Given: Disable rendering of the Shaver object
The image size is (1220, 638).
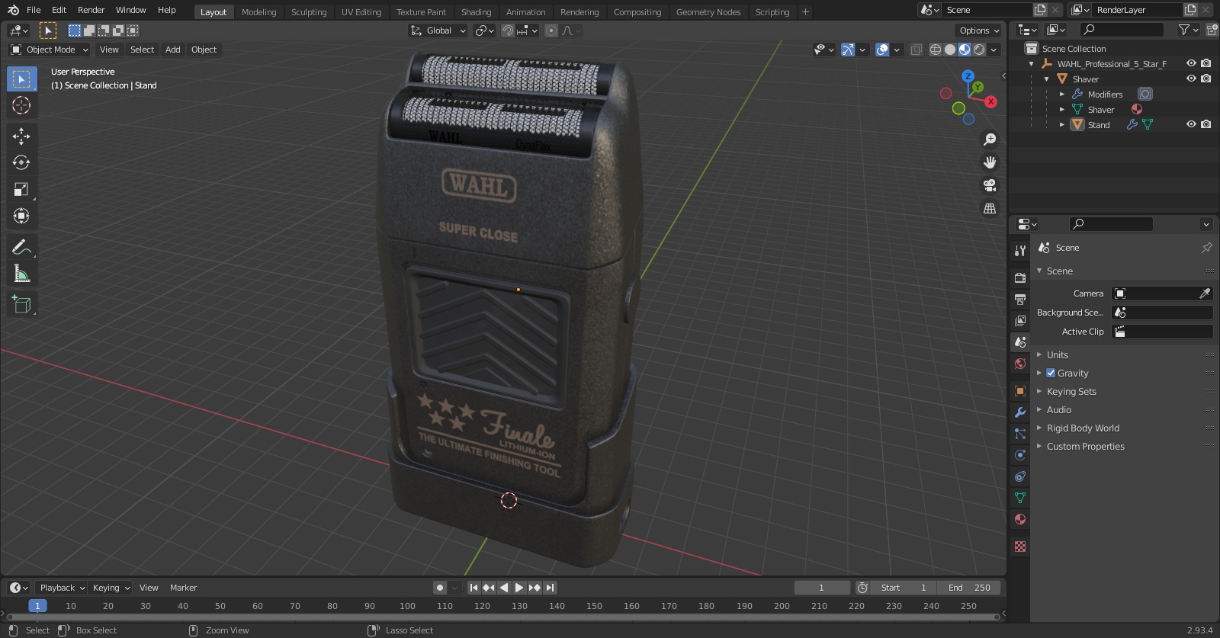Looking at the screenshot, I should [x=1206, y=79].
